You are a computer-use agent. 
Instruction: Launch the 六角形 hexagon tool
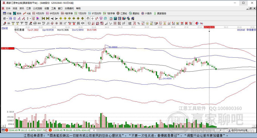(146, 13)
